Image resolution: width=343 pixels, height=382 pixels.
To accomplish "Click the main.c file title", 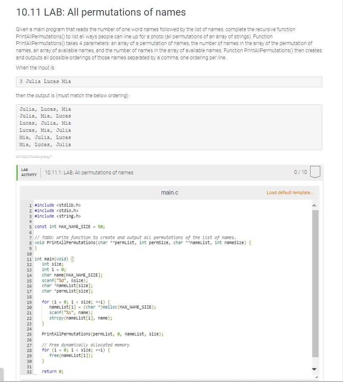I will click(169, 192).
